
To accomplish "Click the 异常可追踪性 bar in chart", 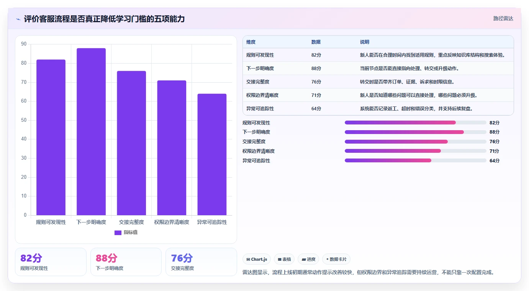I will (212, 154).
